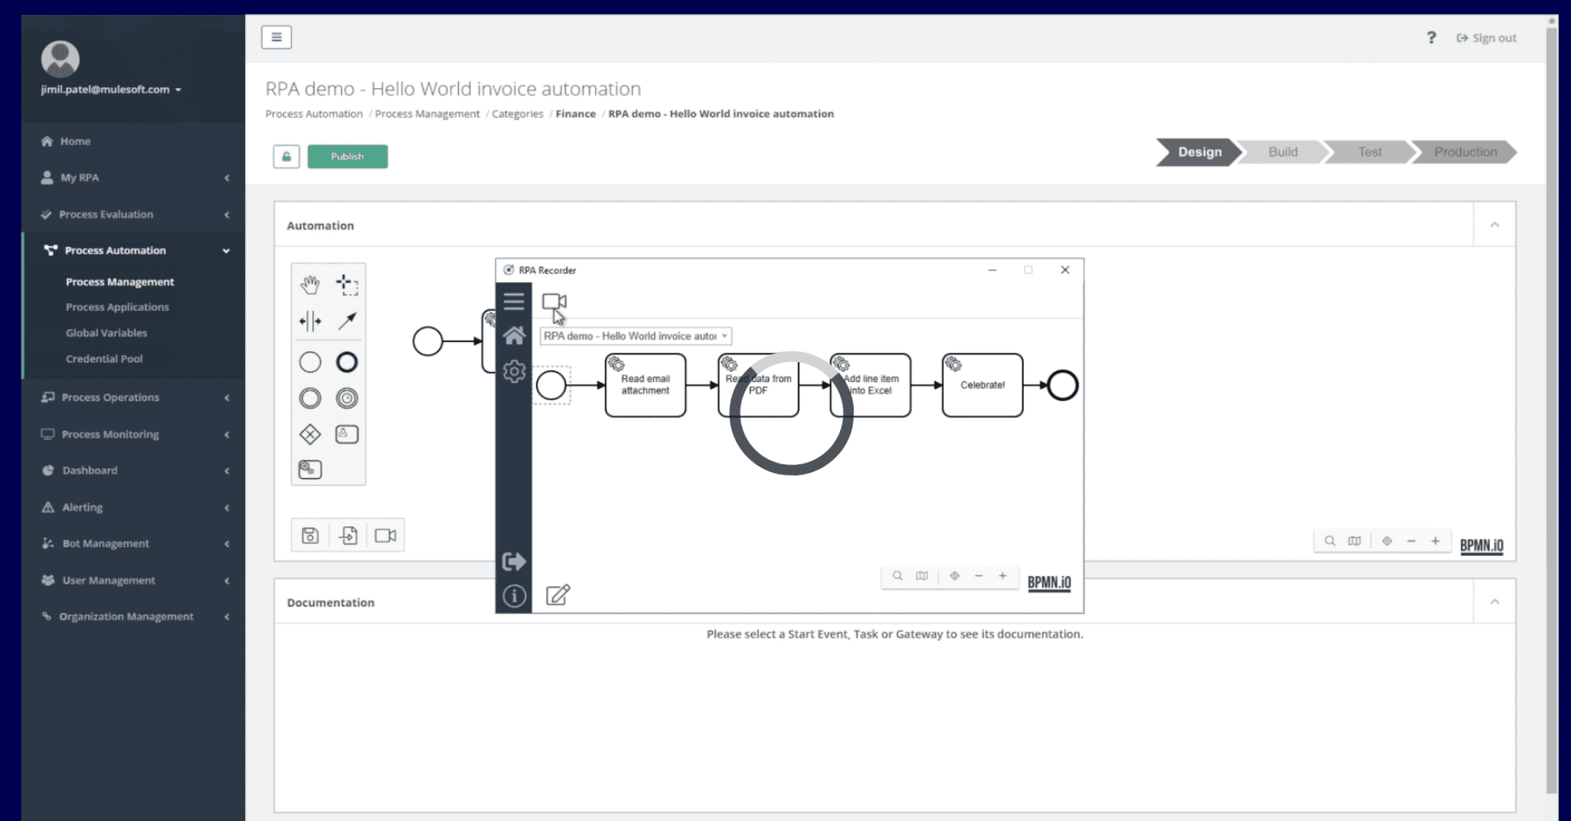Open Process Management in the sidebar

click(x=120, y=282)
